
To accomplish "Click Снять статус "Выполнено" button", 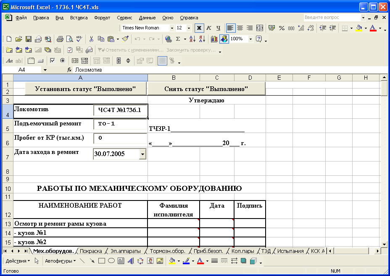I will (206, 89).
